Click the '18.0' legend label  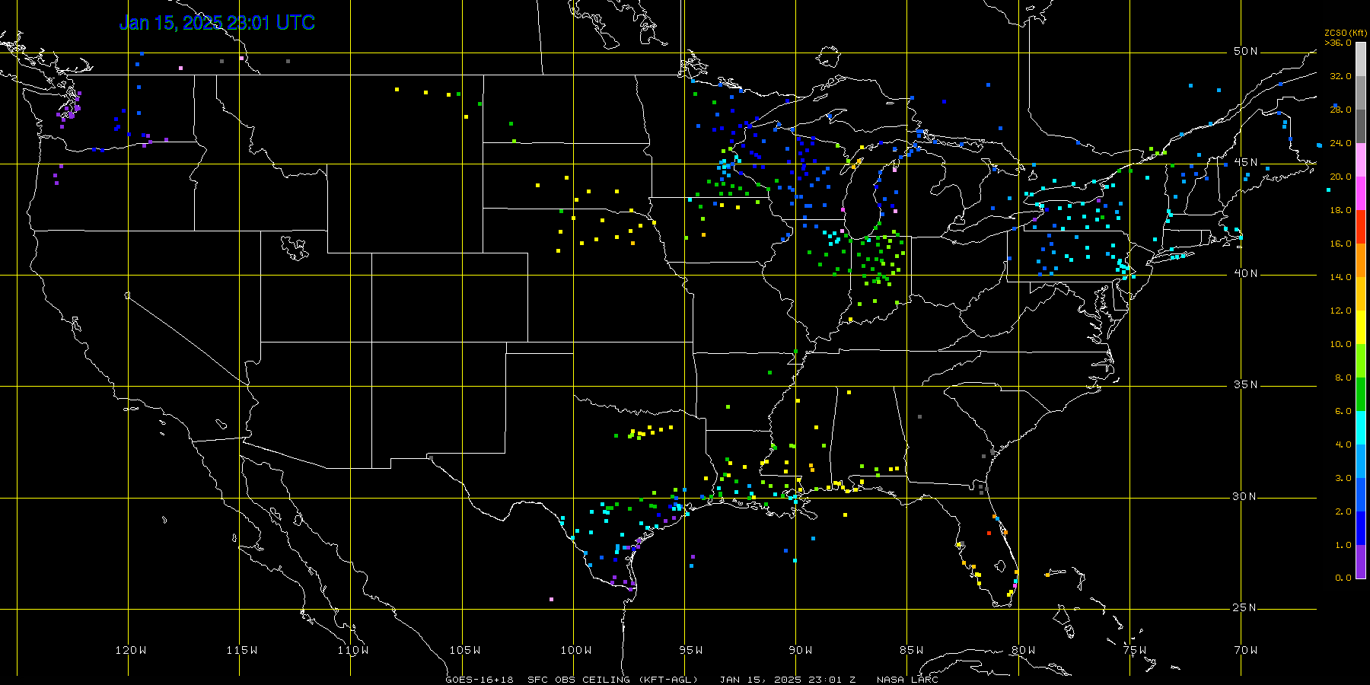[x=1340, y=210]
